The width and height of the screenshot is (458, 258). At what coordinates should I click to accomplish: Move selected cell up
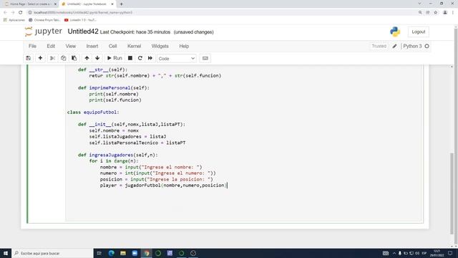(x=87, y=58)
